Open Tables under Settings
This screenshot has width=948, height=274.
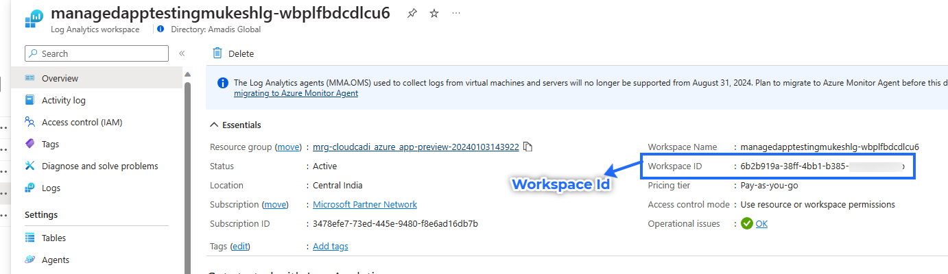[54, 238]
